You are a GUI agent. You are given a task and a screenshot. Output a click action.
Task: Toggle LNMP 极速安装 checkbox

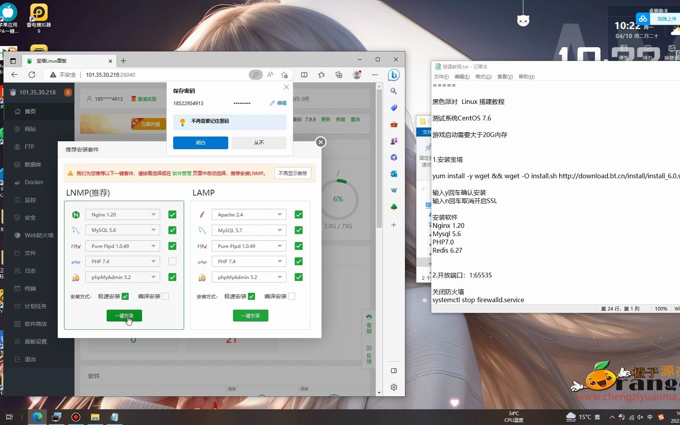125,296
